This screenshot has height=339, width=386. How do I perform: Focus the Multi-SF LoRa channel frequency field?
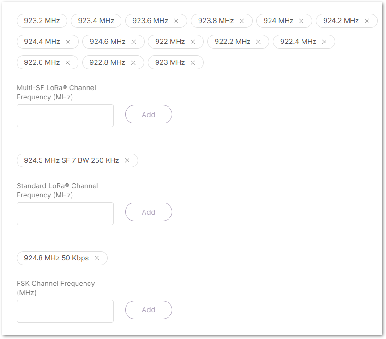65,116
